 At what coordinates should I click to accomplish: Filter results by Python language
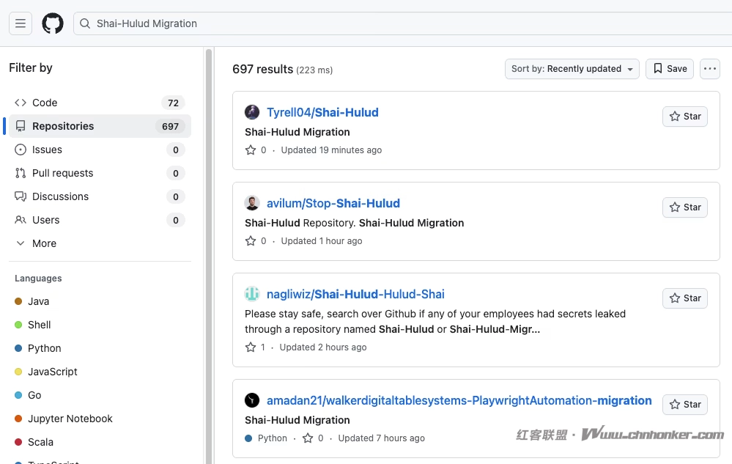(44, 348)
